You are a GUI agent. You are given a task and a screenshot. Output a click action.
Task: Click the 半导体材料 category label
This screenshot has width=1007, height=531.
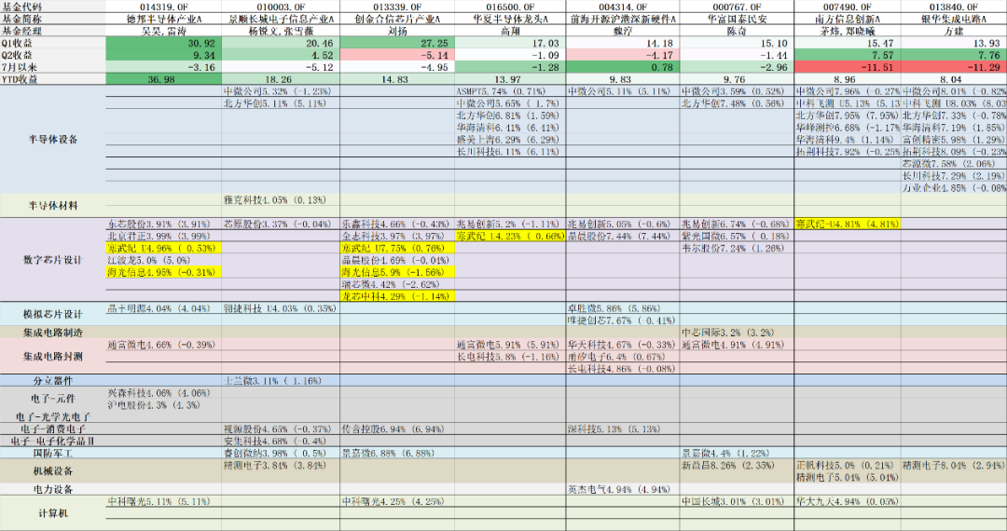click(x=52, y=206)
